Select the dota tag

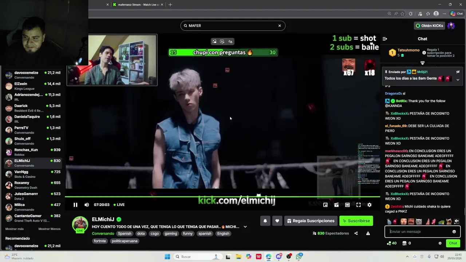tap(141, 234)
